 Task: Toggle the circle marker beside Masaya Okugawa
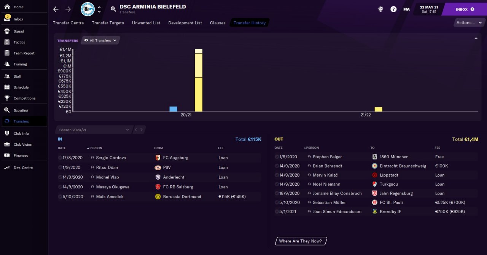tap(60, 187)
